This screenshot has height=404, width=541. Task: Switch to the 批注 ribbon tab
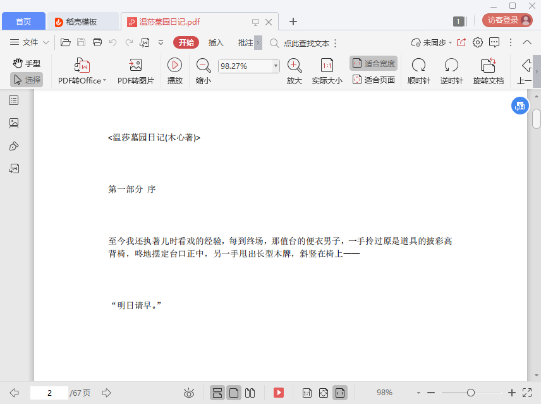point(245,42)
